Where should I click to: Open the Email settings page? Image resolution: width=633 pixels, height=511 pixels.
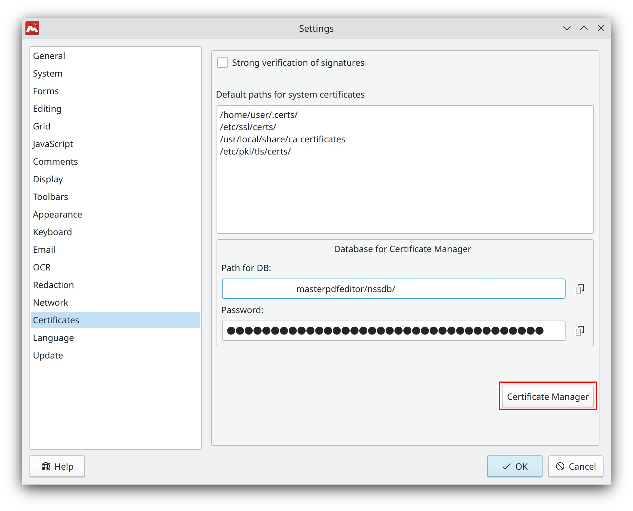click(x=116, y=250)
